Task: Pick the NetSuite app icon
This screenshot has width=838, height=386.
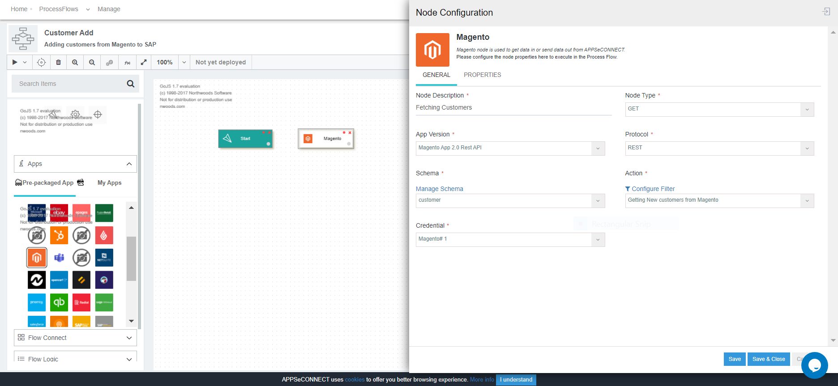Action: tap(104, 258)
